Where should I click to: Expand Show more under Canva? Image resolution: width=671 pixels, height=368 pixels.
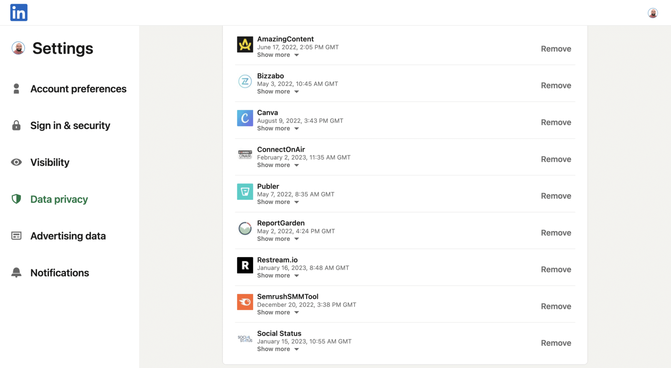(278, 128)
